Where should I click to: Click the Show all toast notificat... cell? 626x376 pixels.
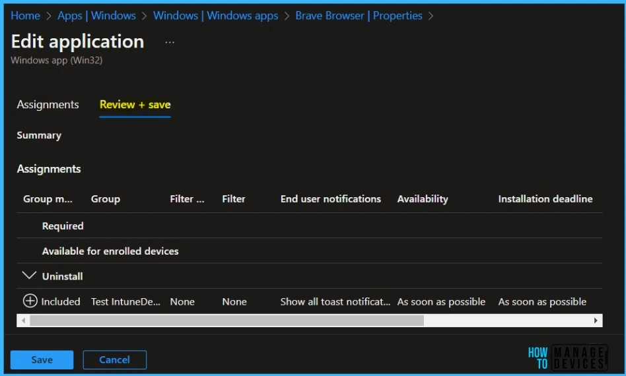[335, 301]
